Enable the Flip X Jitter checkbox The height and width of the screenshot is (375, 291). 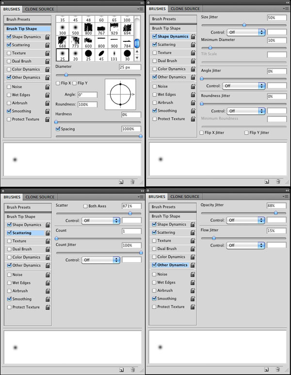pos(202,132)
